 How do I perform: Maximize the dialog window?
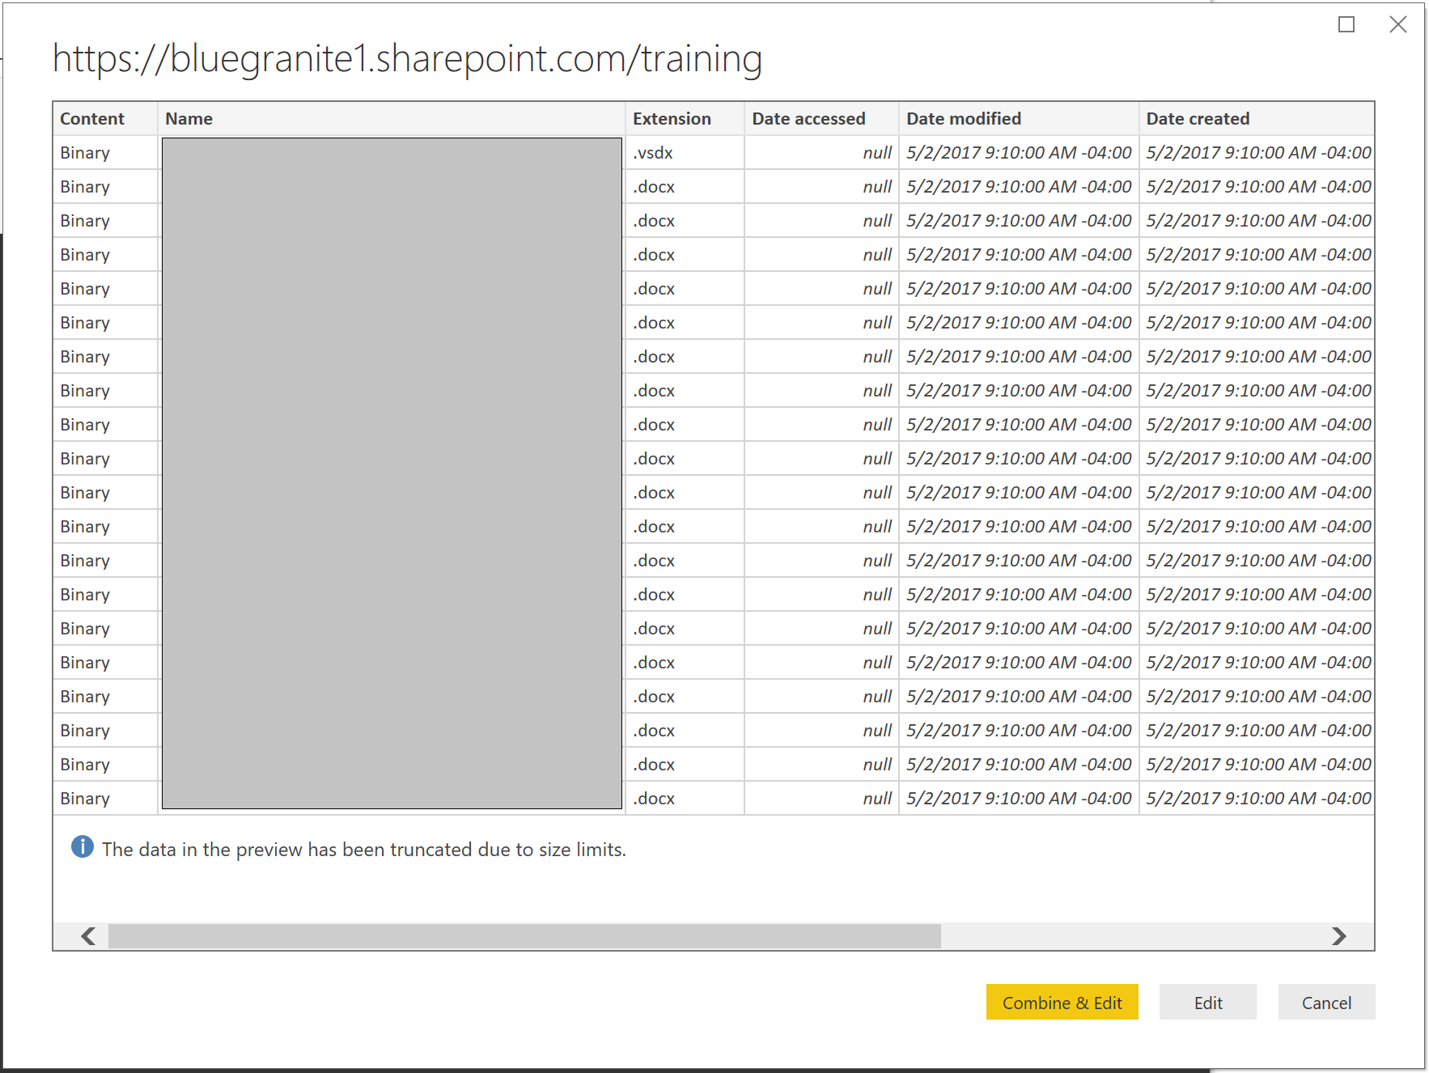tap(1346, 24)
